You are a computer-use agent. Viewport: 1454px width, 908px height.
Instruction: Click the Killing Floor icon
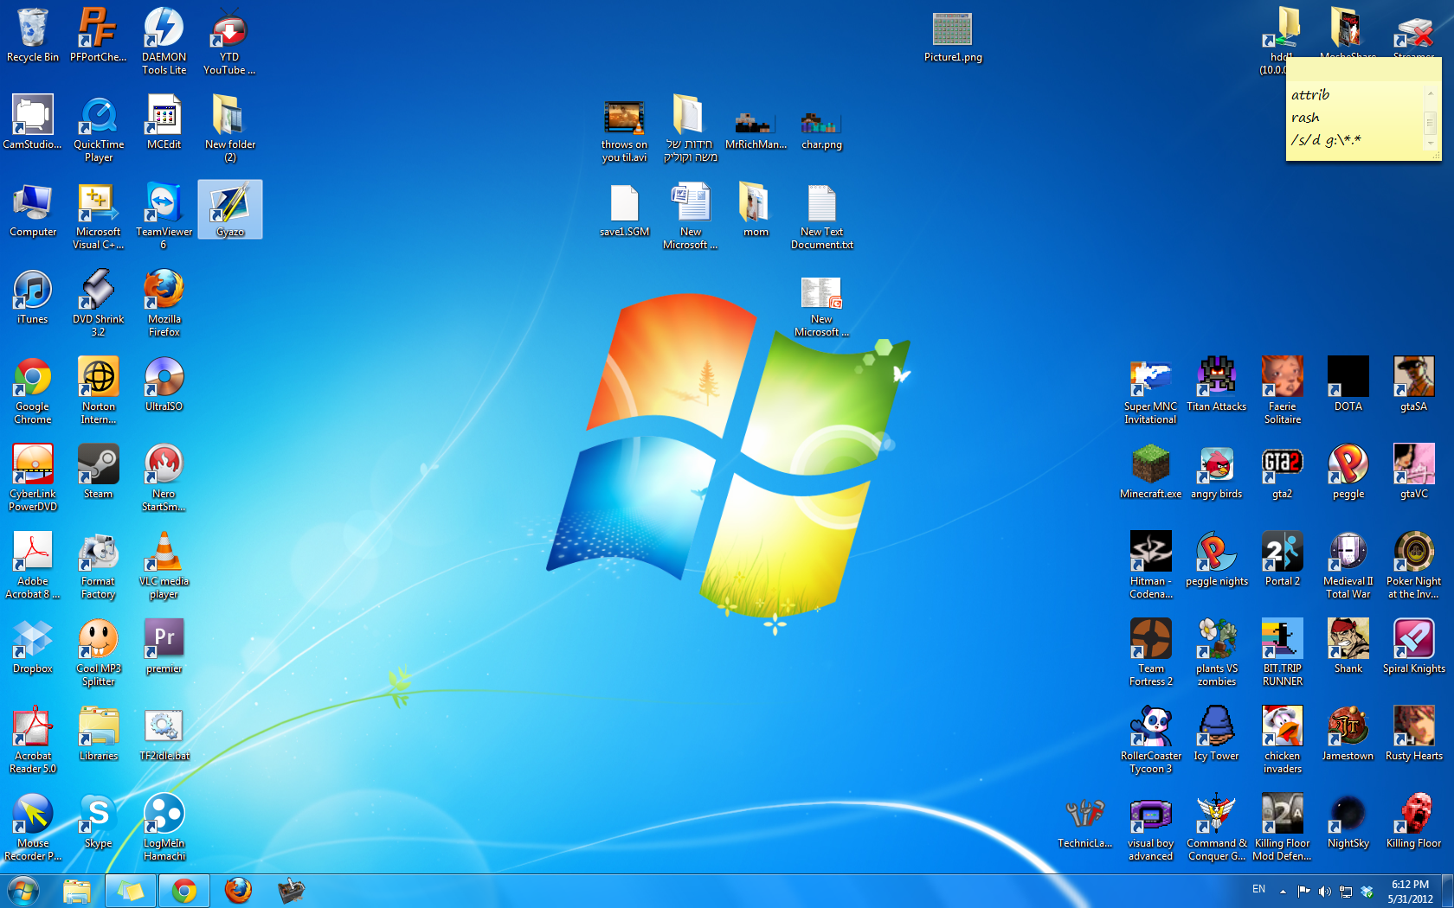click(x=1414, y=822)
